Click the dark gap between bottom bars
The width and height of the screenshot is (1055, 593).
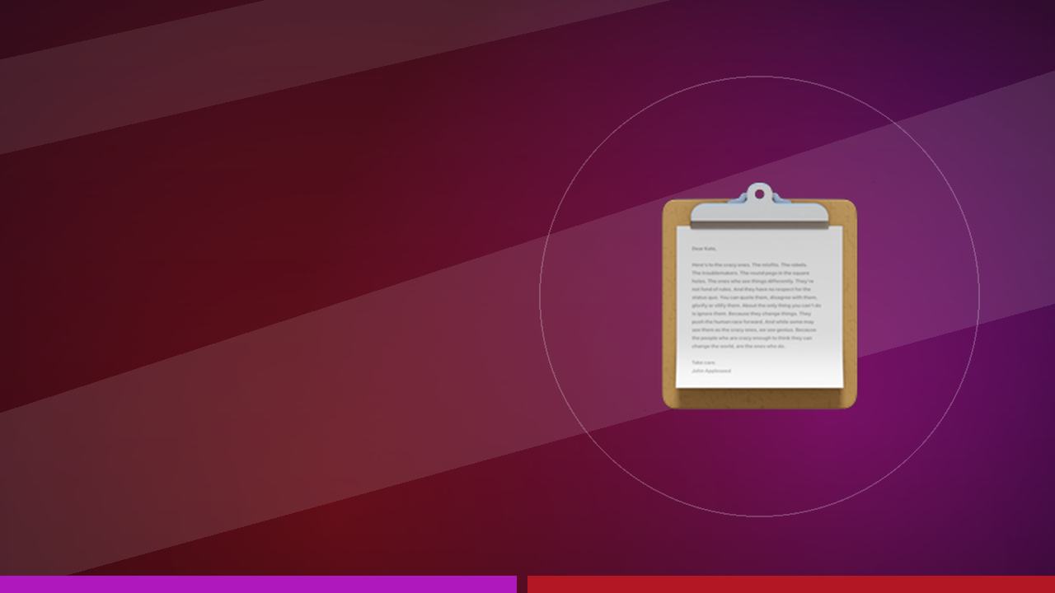pyautogui.click(x=522, y=584)
